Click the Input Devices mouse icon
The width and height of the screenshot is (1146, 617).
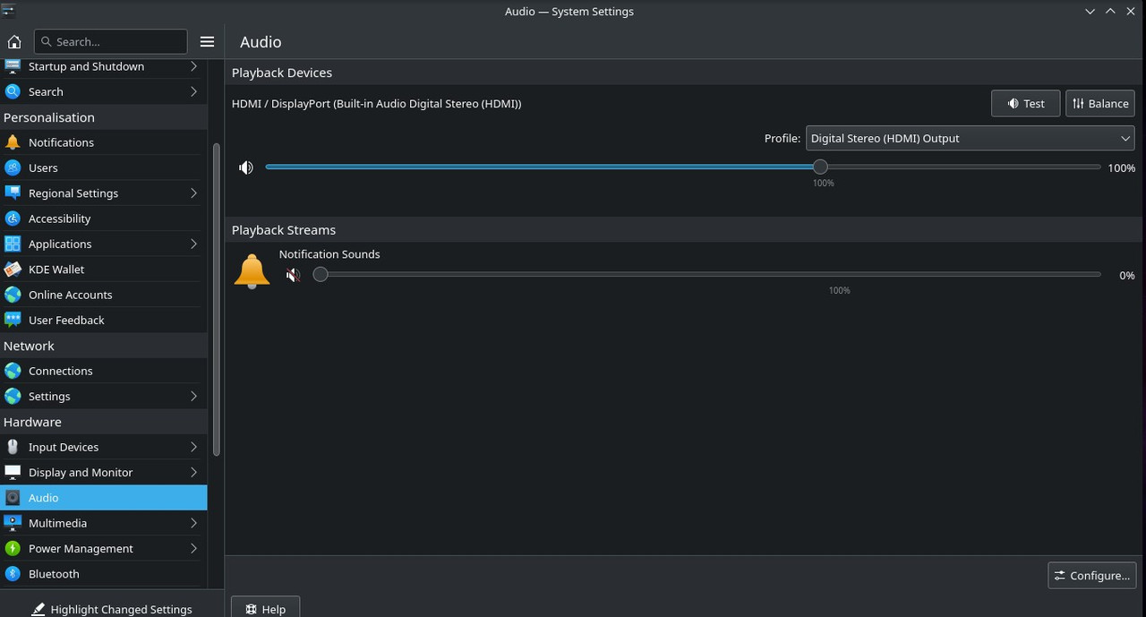tap(13, 447)
